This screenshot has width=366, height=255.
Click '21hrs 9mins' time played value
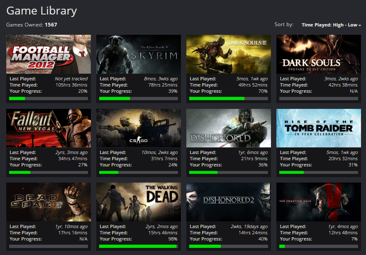(x=254, y=159)
